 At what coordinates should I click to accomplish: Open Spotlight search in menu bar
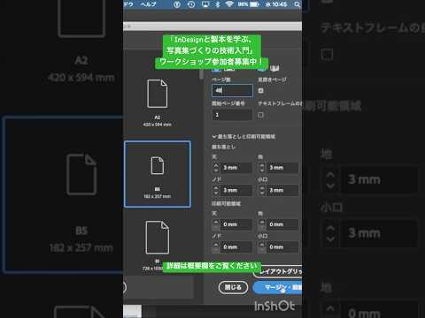(297, 4)
